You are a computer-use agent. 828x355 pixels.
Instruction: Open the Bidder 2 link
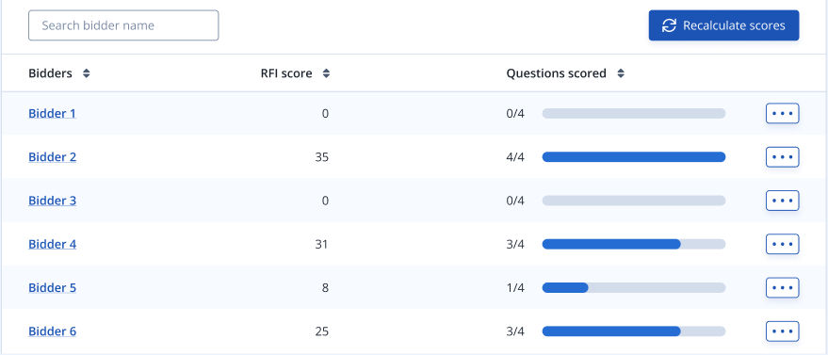(x=52, y=157)
